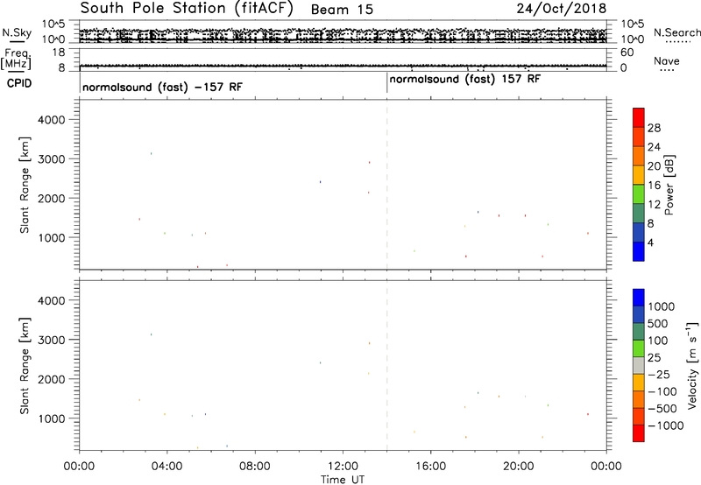Click the normalsound (fast) -157 RF label
The image size is (701, 485).
tap(162, 87)
